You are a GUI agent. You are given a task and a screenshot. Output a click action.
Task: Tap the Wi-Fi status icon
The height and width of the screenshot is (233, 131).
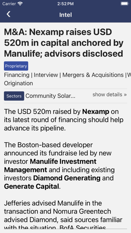20,4
